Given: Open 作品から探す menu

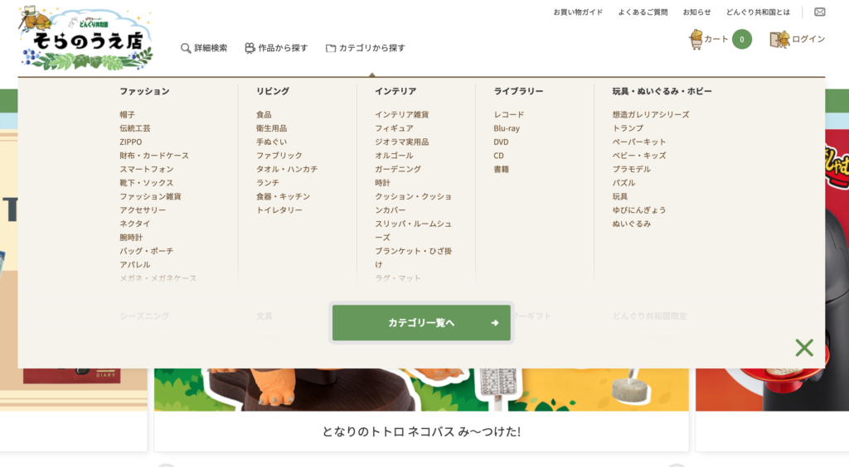Looking at the screenshot, I should pyautogui.click(x=276, y=48).
